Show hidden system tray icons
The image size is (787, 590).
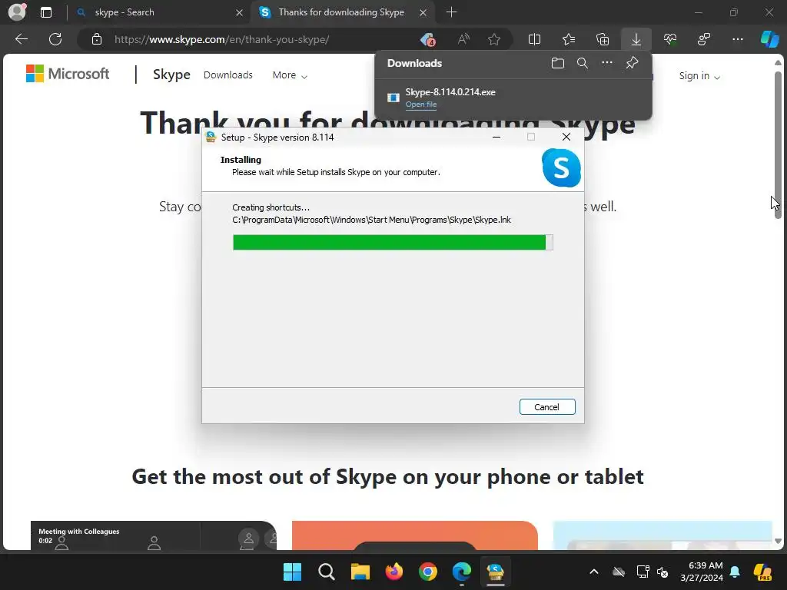(x=594, y=572)
